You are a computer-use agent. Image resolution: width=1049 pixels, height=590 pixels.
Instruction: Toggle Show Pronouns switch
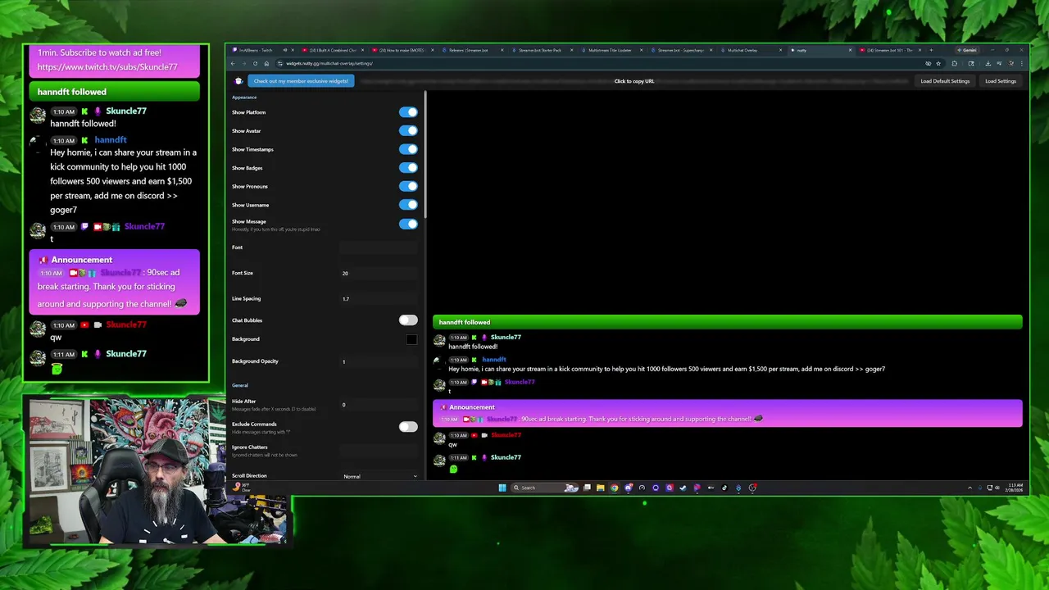tap(408, 186)
